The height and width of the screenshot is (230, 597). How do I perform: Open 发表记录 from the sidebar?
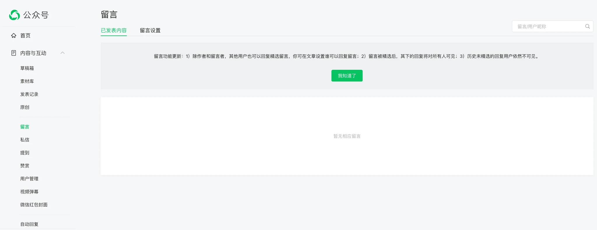click(29, 94)
